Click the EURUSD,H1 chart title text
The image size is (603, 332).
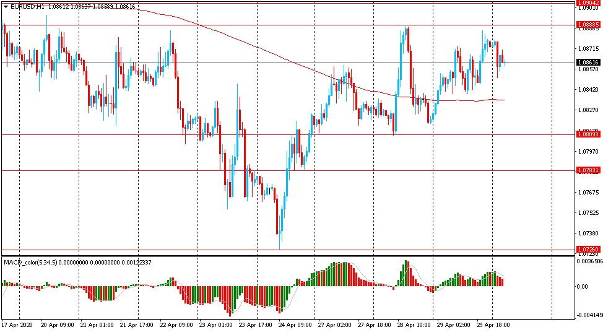tap(27, 7)
